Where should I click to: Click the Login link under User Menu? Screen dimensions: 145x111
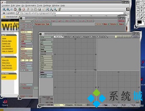4,77
